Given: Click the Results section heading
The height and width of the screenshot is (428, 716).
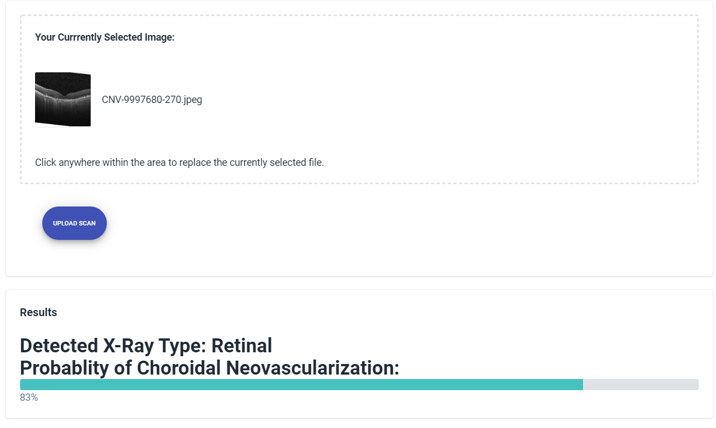Looking at the screenshot, I should [x=38, y=312].
